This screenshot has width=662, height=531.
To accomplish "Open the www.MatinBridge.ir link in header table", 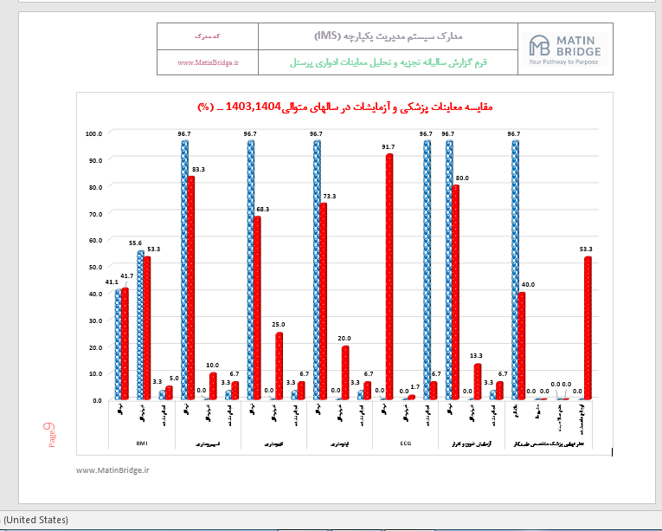I will click(208, 62).
